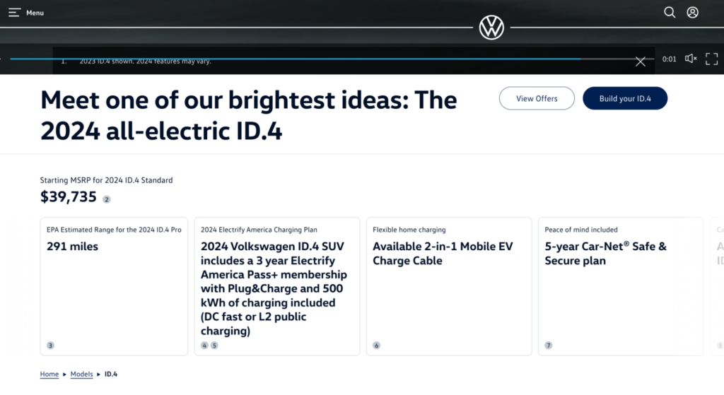Open footnote 5 on the Electrify America card
Image resolution: width=724 pixels, height=395 pixels.
pyautogui.click(x=214, y=345)
